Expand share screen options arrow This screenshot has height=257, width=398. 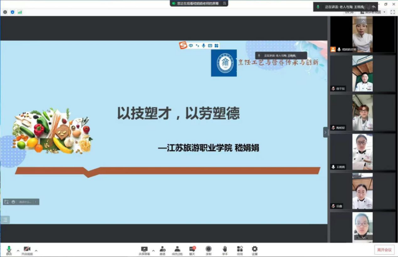(x=154, y=251)
